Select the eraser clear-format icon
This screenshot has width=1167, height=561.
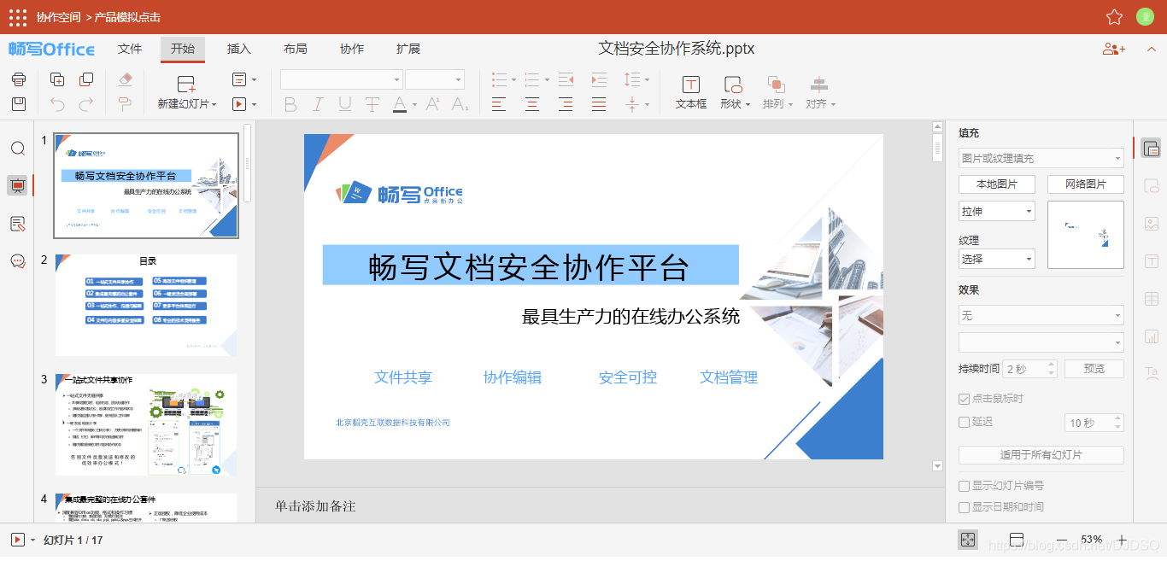click(125, 79)
